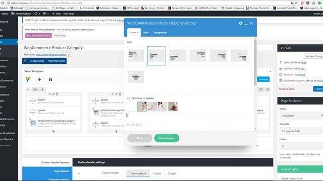Open Custom Header Options tab
Viewport: 323px width, 181px height.
pyautogui.click(x=47, y=162)
